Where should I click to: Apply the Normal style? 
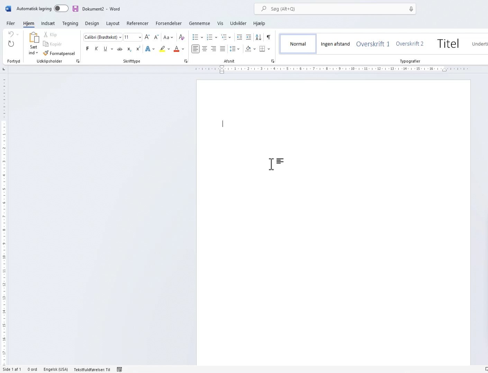coord(298,44)
